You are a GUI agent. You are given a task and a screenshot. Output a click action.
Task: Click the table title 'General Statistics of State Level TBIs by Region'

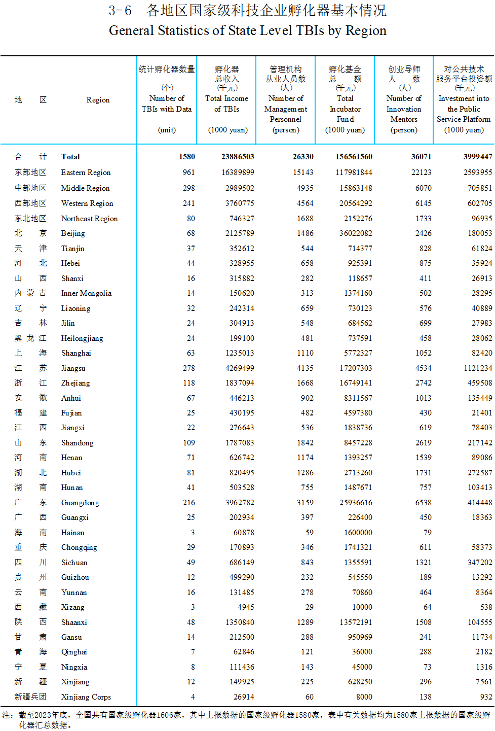click(x=247, y=31)
